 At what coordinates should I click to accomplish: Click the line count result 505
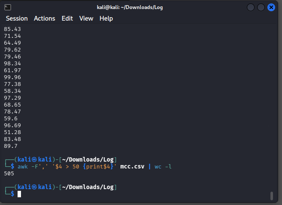pos(9,174)
